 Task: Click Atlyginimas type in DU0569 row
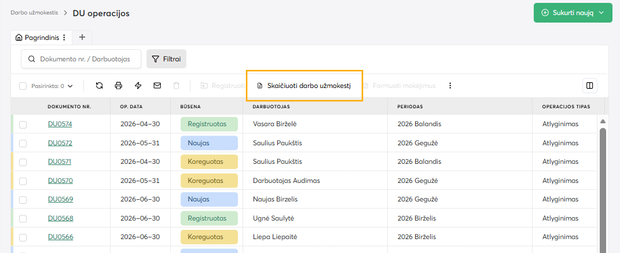(560, 199)
